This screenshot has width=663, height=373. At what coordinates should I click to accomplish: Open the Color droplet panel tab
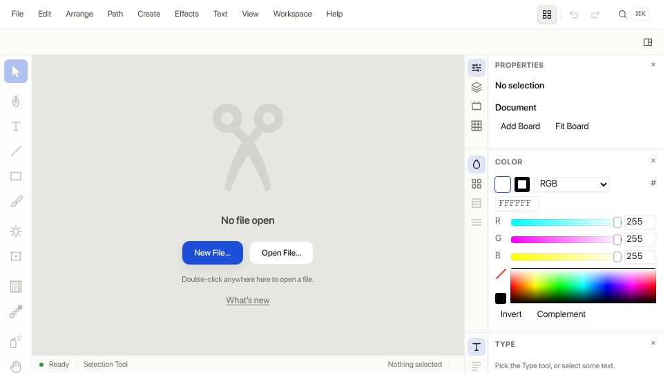pyautogui.click(x=477, y=164)
